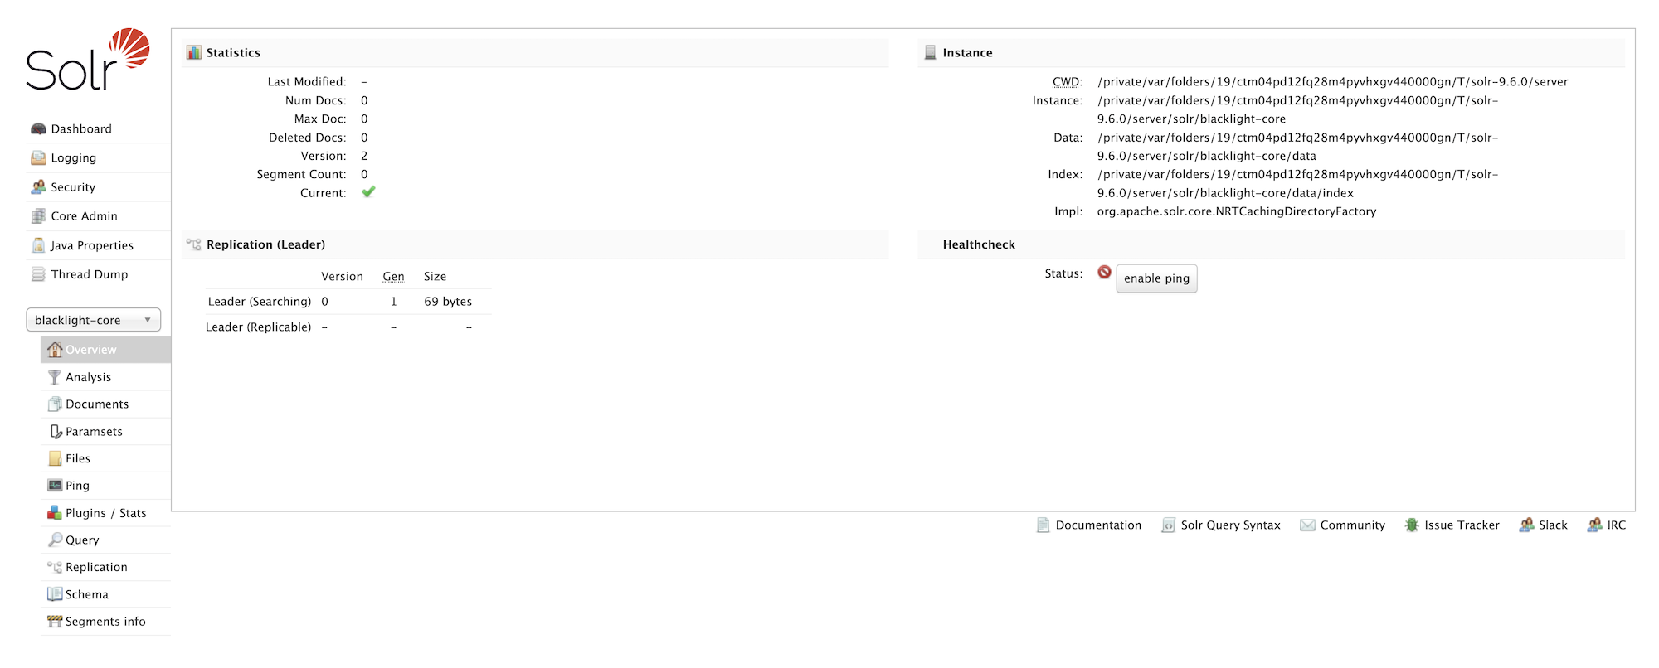Image resolution: width=1659 pixels, height=668 pixels.
Task: Open Java Properties
Action: pyautogui.click(x=92, y=245)
